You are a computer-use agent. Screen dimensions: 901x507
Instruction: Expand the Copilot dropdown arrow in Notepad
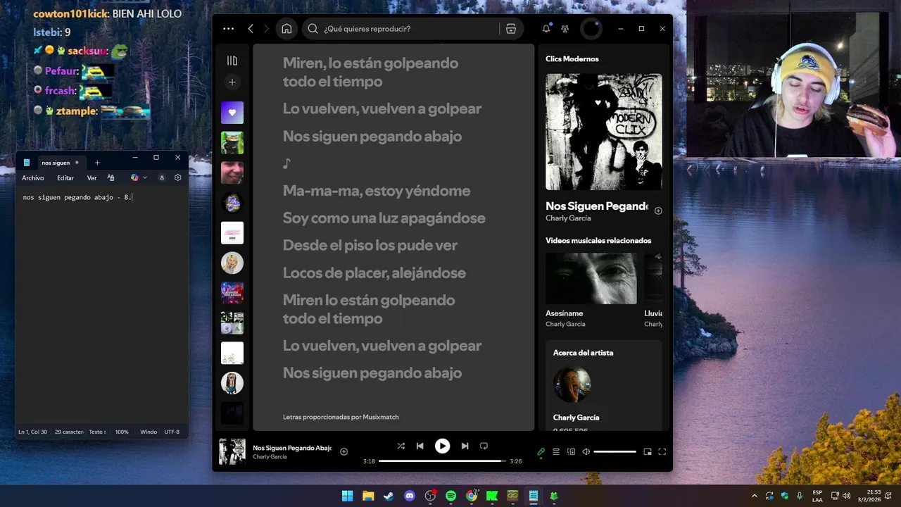tap(145, 178)
